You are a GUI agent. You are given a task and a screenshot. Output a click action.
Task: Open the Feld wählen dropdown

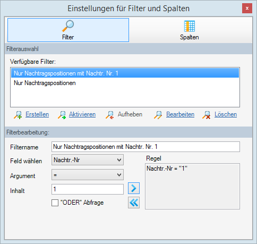(88, 160)
